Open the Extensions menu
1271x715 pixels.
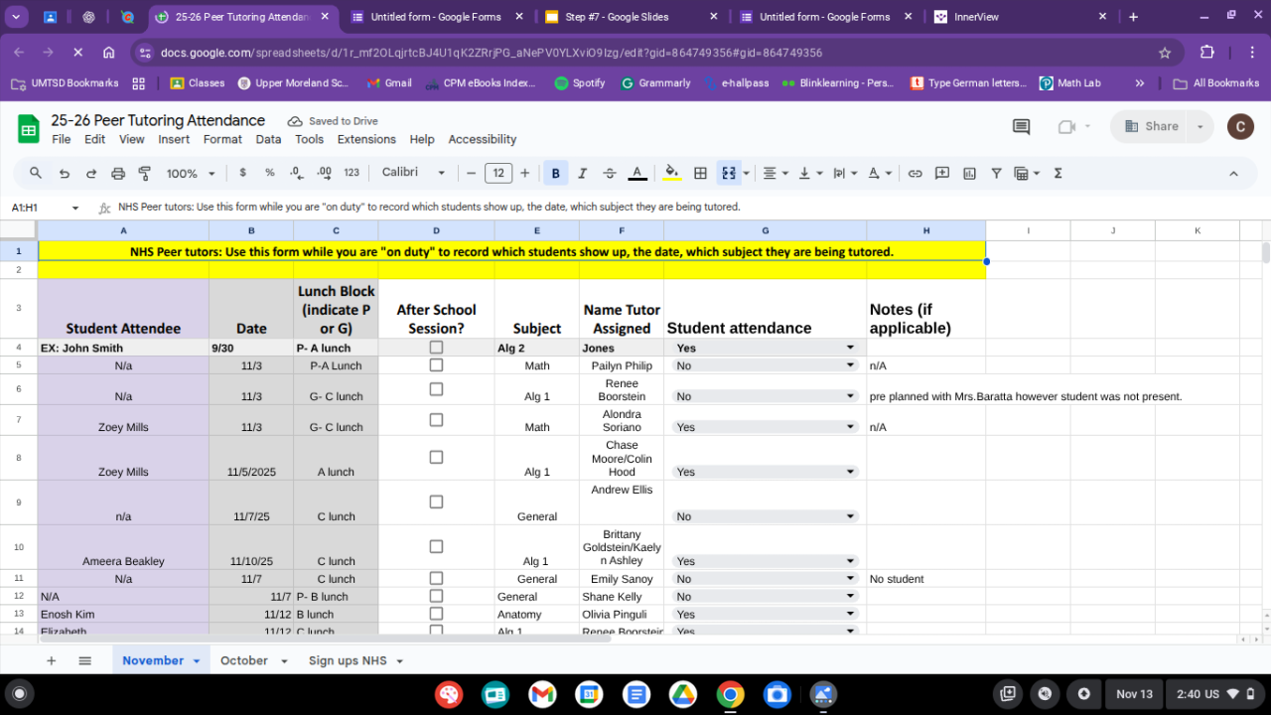[x=366, y=139]
